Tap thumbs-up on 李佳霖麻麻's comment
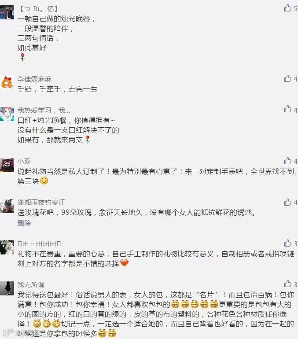 pos(287,78)
